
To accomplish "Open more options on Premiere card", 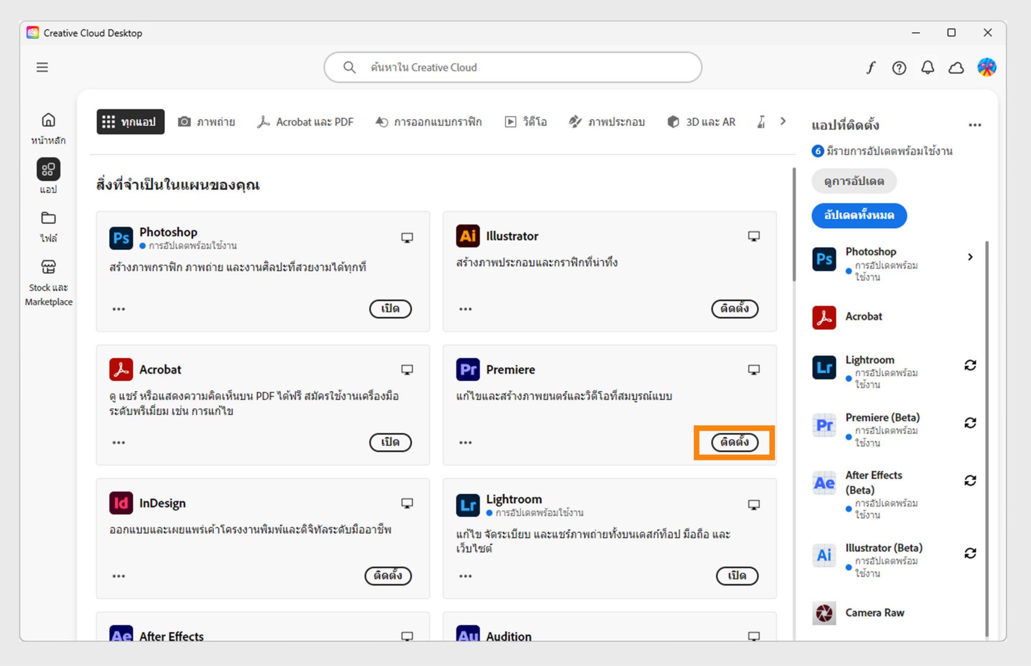I will 466,443.
